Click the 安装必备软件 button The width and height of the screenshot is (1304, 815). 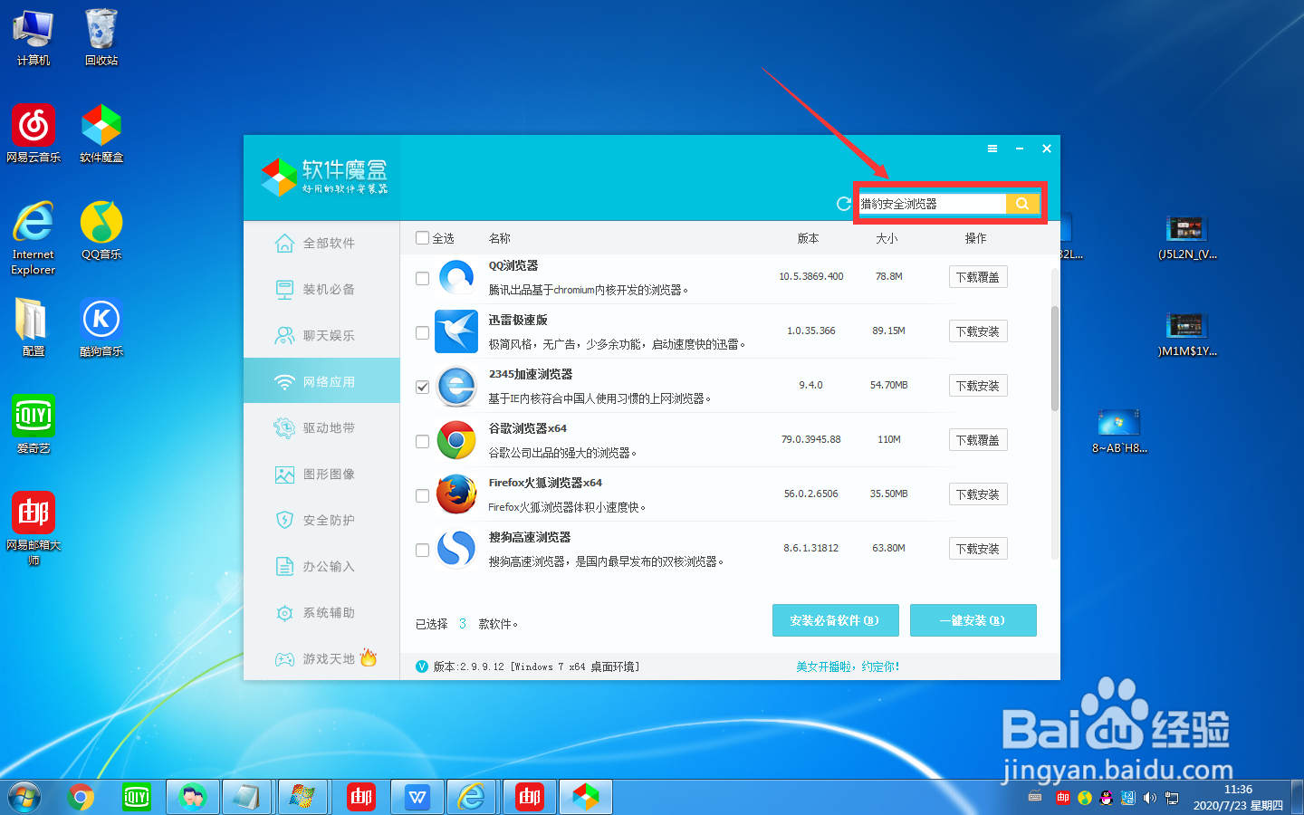pos(835,620)
